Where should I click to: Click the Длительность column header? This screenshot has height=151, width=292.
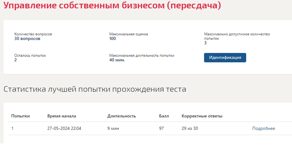(122, 116)
